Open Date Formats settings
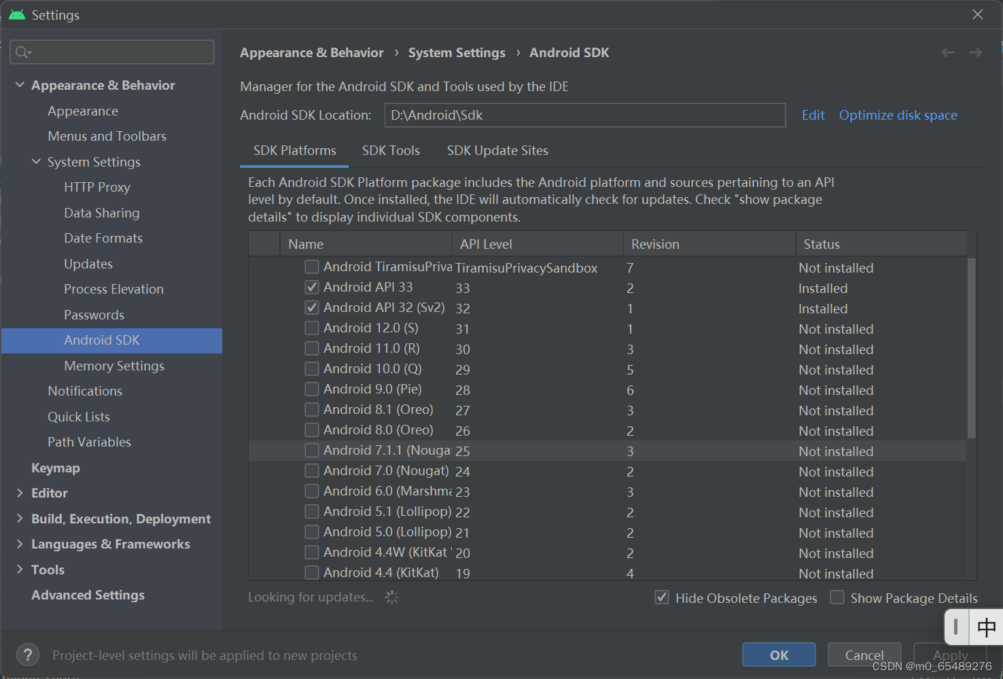The image size is (1003, 679). (103, 238)
